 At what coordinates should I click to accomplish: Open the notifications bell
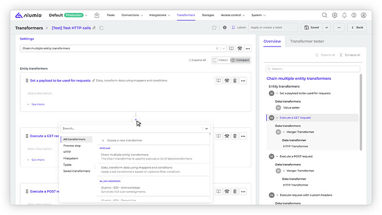344,15
